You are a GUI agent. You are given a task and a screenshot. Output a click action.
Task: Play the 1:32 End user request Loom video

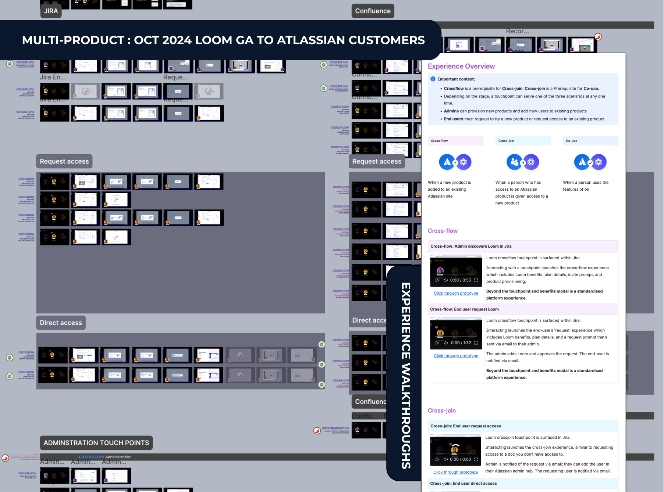pos(437,343)
